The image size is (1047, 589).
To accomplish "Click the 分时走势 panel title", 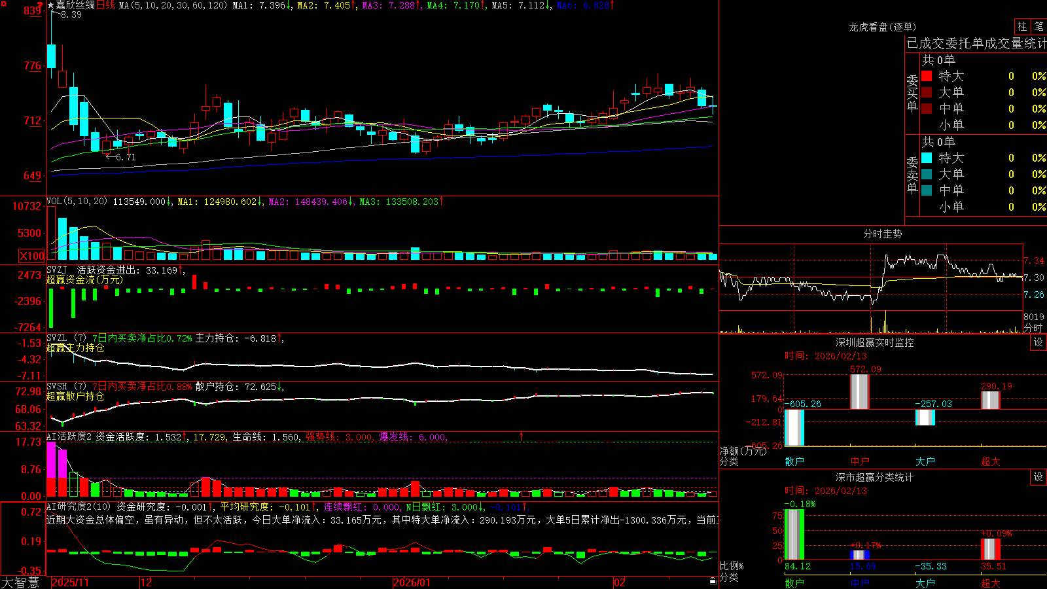I will coord(882,234).
